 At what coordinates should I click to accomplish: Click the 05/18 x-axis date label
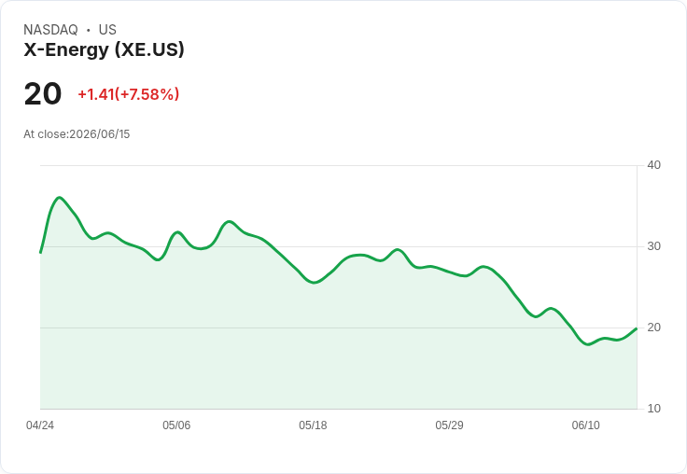(x=313, y=425)
